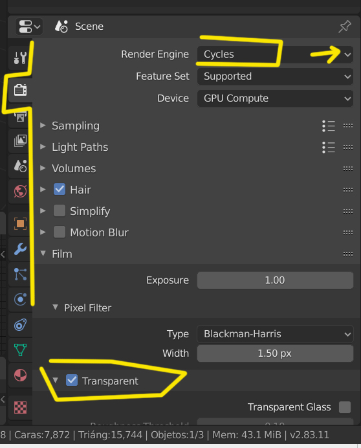361x448 pixels.
Task: Disable the Hair checkbox
Action: pos(60,190)
